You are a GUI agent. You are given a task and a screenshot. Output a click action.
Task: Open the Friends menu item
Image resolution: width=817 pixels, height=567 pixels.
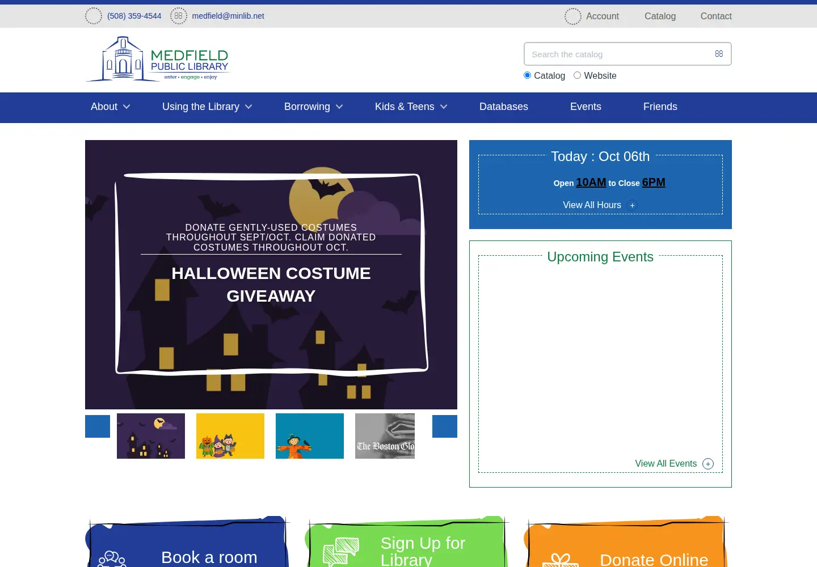[660, 107]
